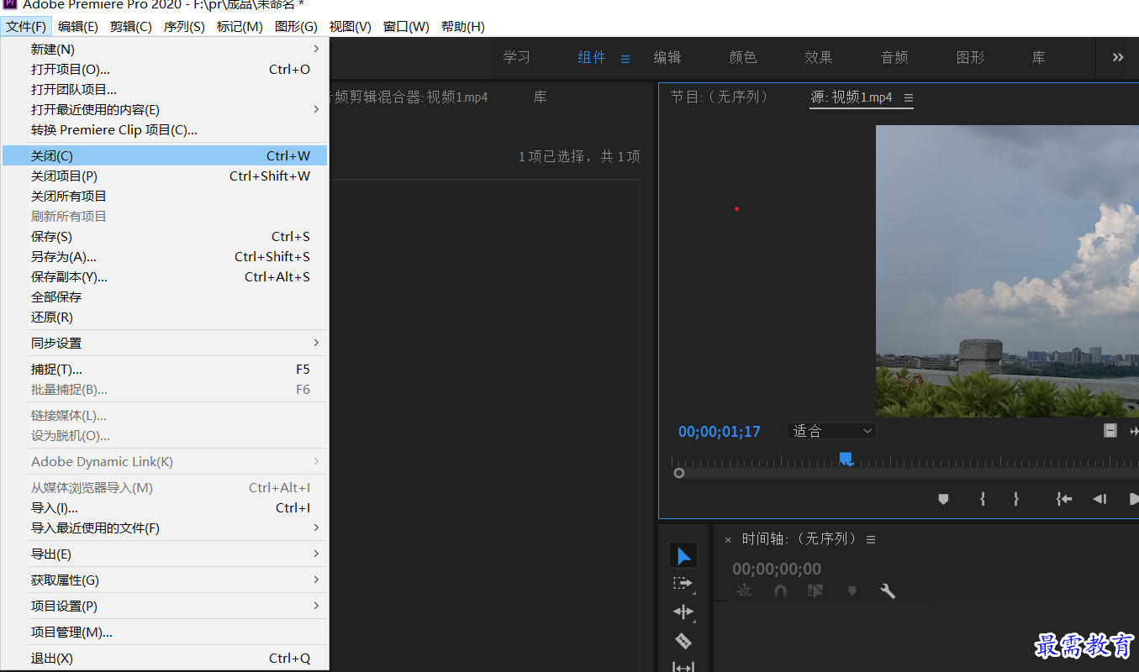The width and height of the screenshot is (1139, 672).
Task: Choose 另存为(A)... menu entry
Action: pos(165,256)
